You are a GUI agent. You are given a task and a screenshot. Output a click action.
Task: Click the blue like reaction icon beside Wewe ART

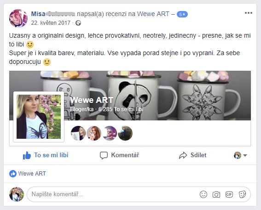(x=13, y=174)
